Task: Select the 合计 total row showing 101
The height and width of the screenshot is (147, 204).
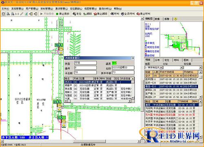Action: coord(172,76)
